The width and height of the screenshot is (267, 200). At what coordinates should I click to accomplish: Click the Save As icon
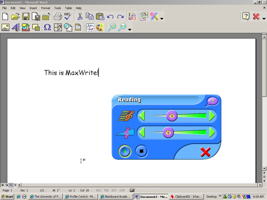[x=36, y=17]
